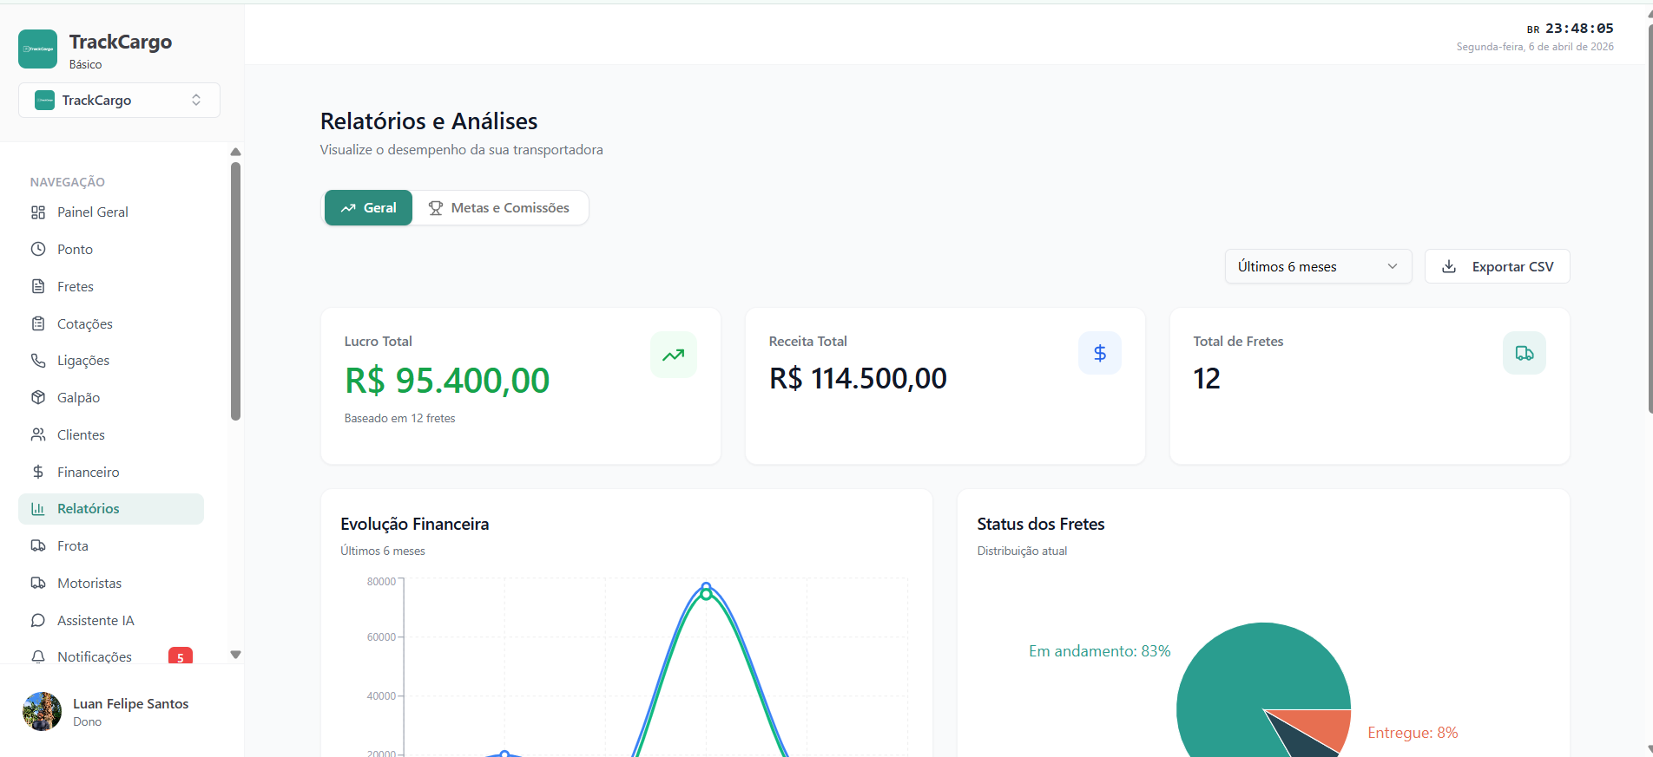Go to Financeiro in the sidebar

88,473
